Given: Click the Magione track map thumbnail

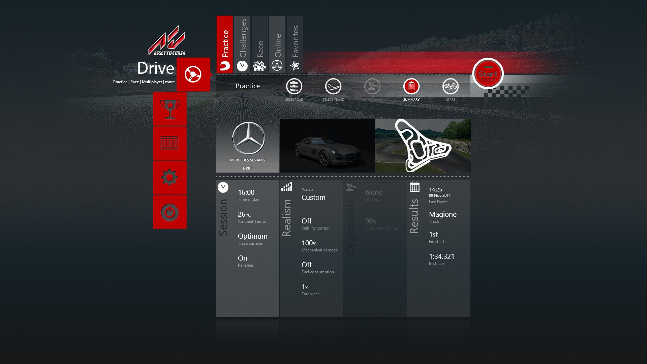Looking at the screenshot, I should coord(423,146).
